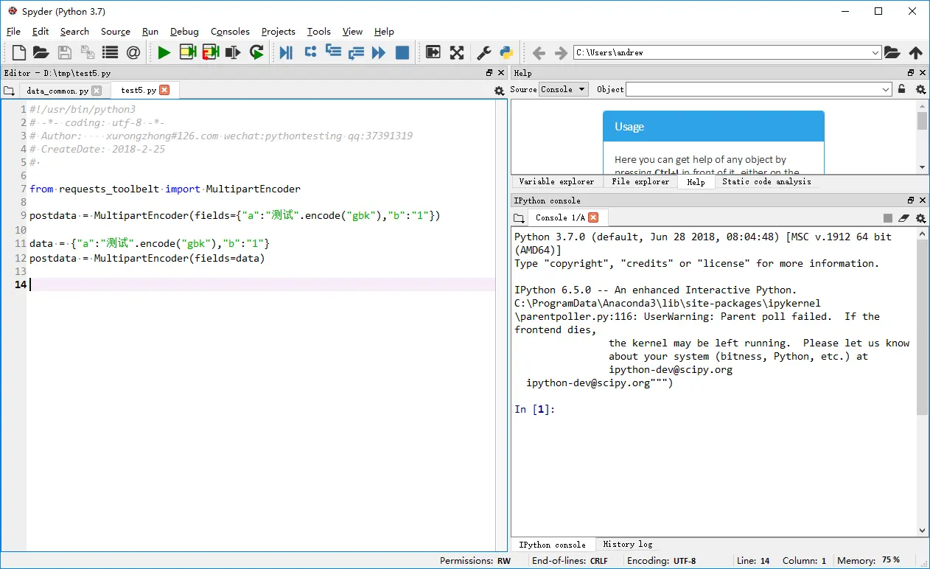
Task: Click the @ symbol finder icon
Action: pyautogui.click(x=133, y=52)
